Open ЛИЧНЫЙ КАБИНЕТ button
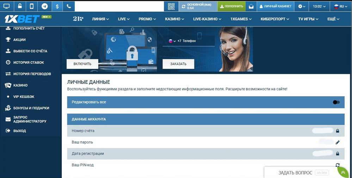352x178 pixels. pos(275,6)
